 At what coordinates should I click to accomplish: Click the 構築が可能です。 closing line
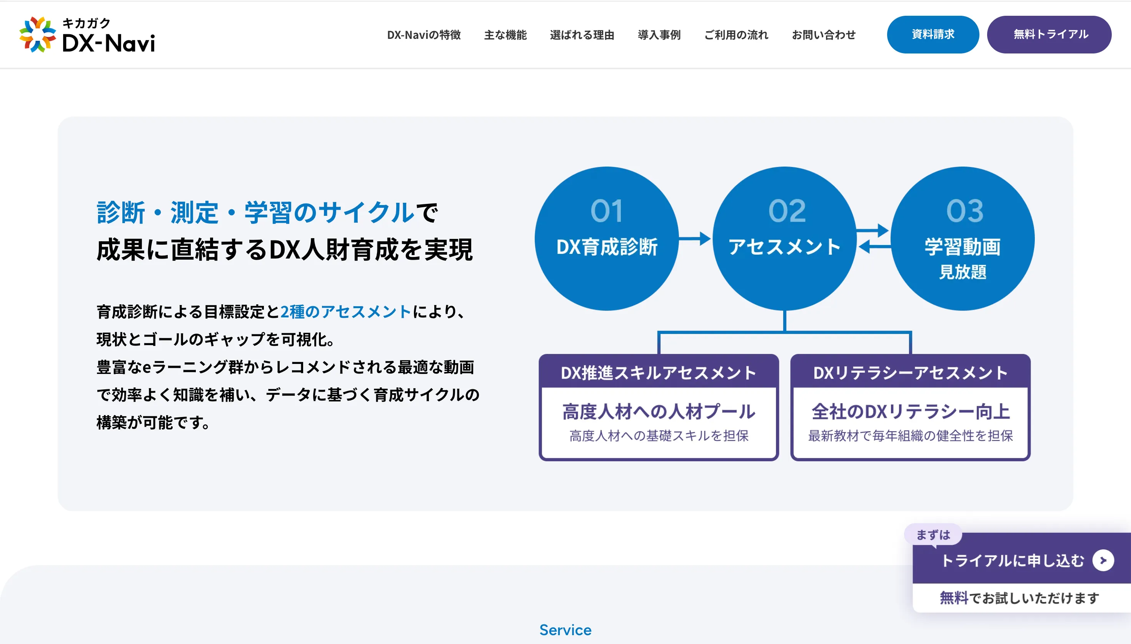click(x=154, y=422)
